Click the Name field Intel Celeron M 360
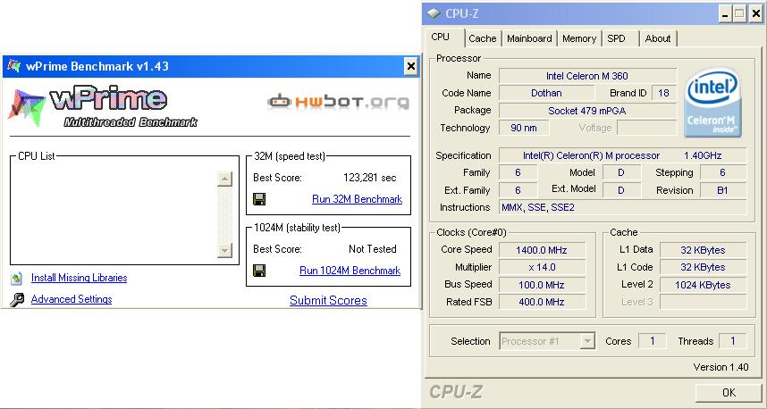The height and width of the screenshot is (409, 767). tap(587, 76)
